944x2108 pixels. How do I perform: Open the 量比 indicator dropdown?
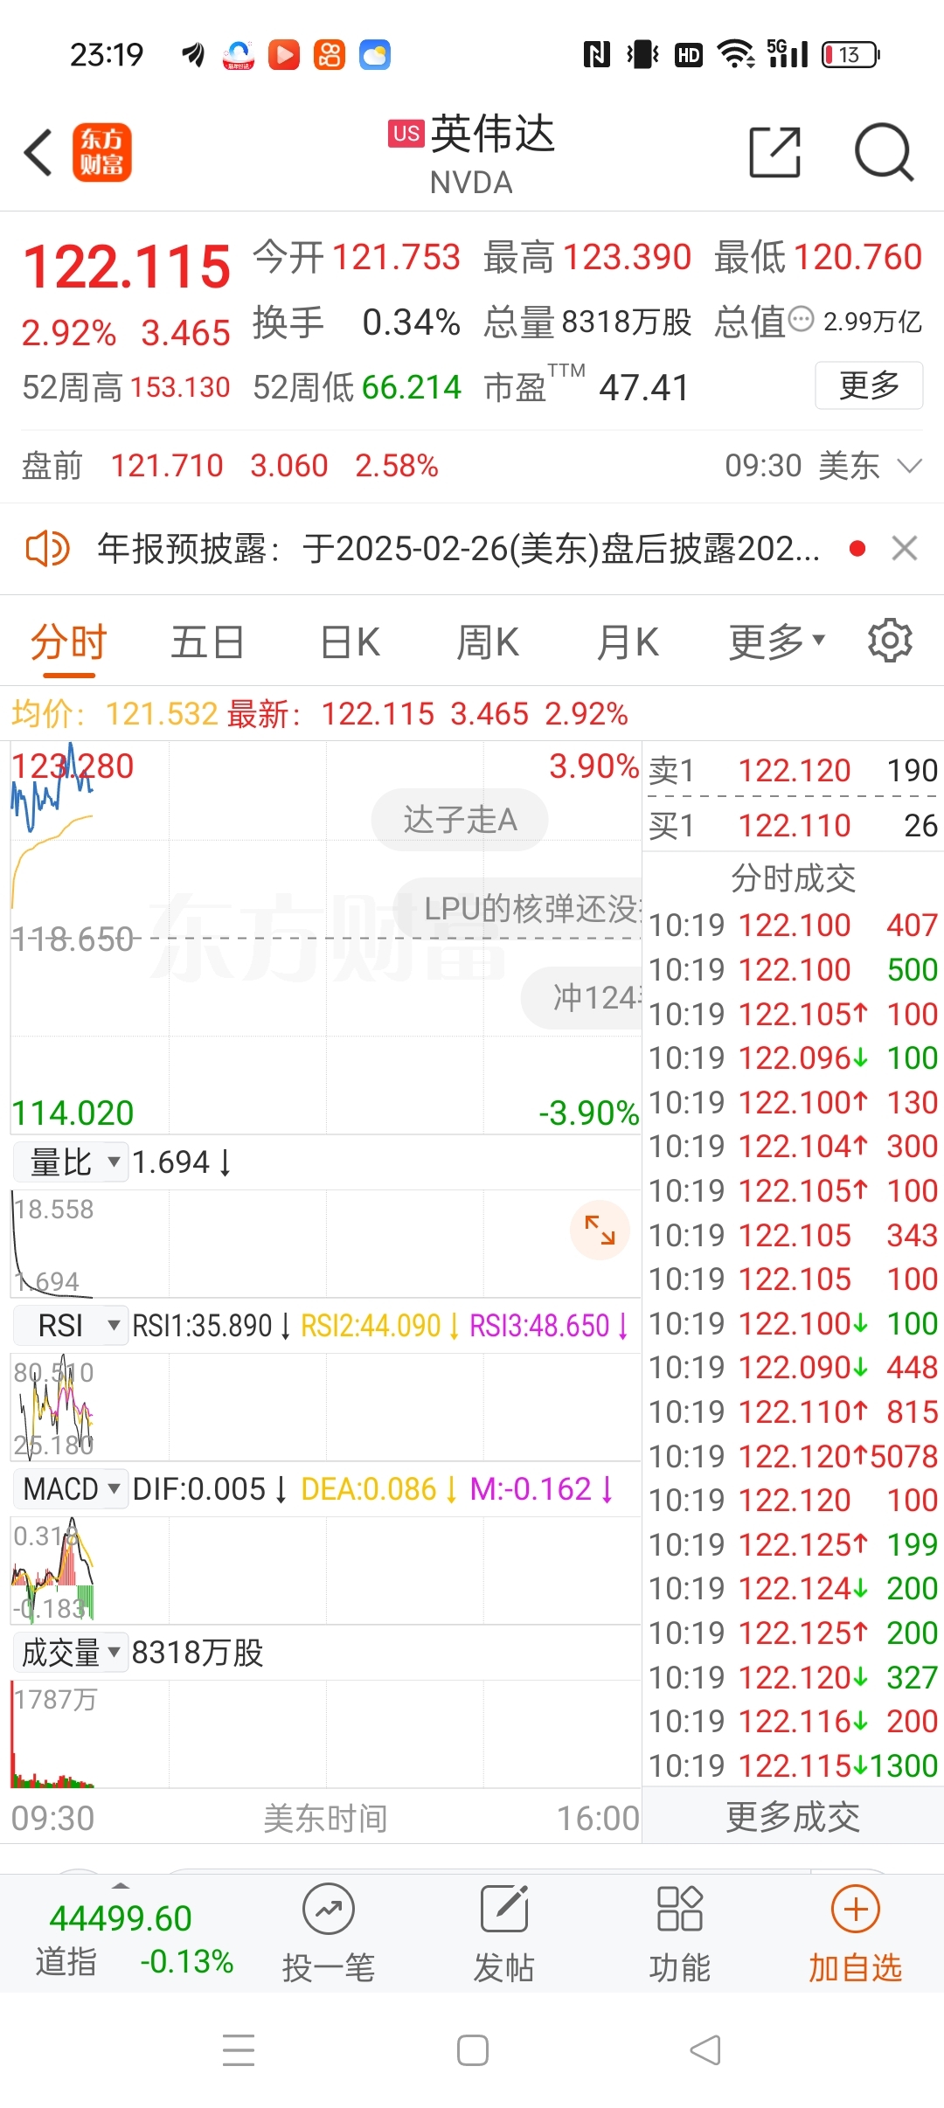[x=72, y=1162]
